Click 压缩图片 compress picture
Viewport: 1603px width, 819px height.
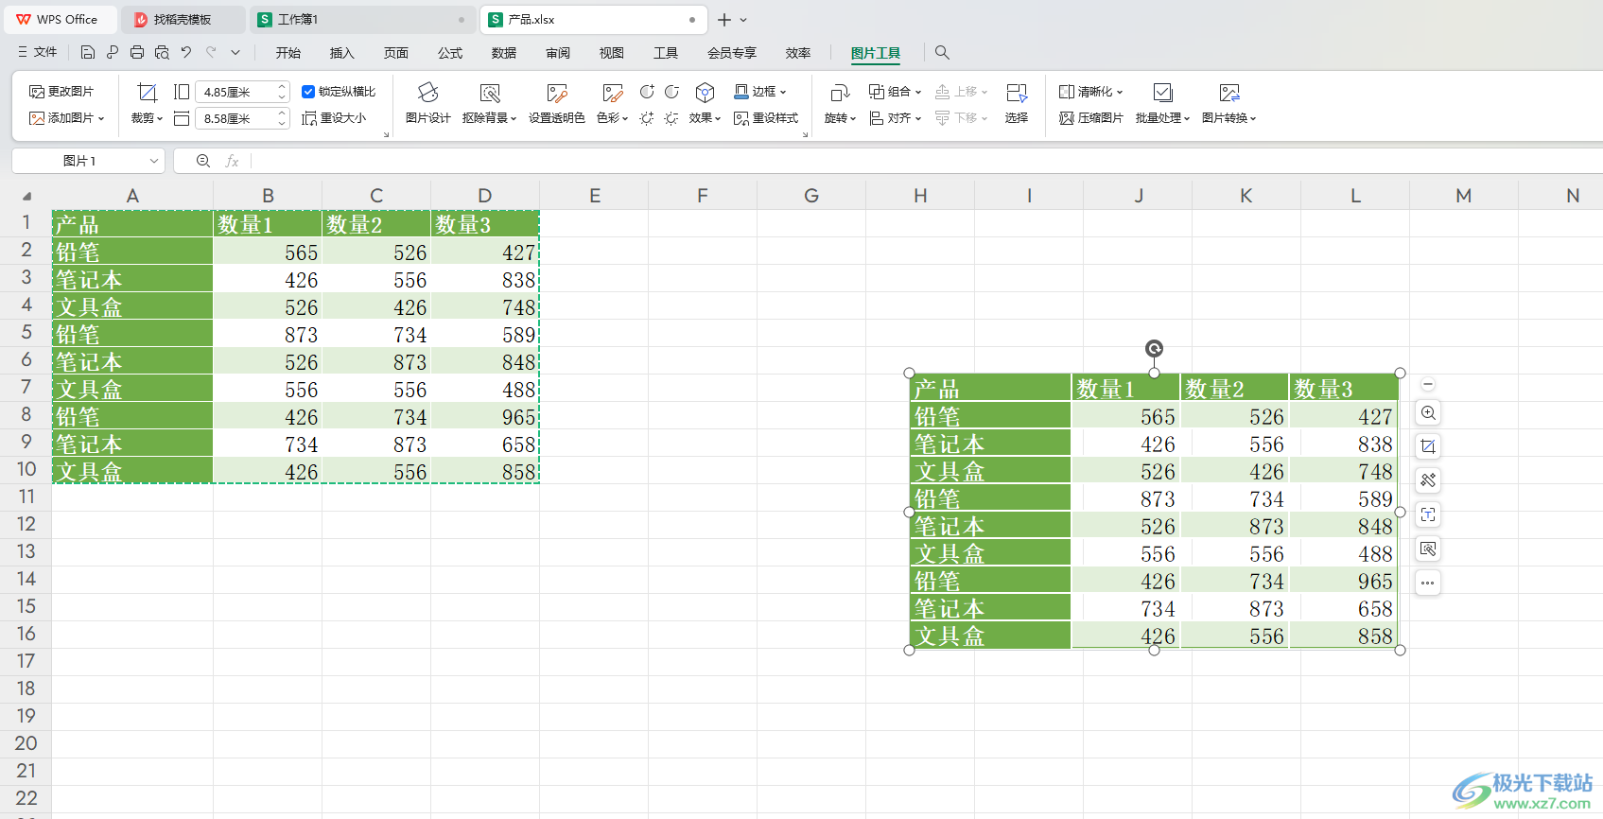click(1091, 118)
